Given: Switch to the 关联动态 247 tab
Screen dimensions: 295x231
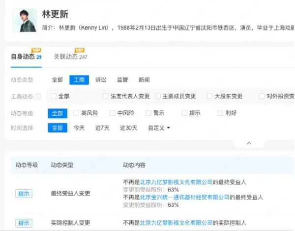Looking at the screenshot, I should [70, 57].
